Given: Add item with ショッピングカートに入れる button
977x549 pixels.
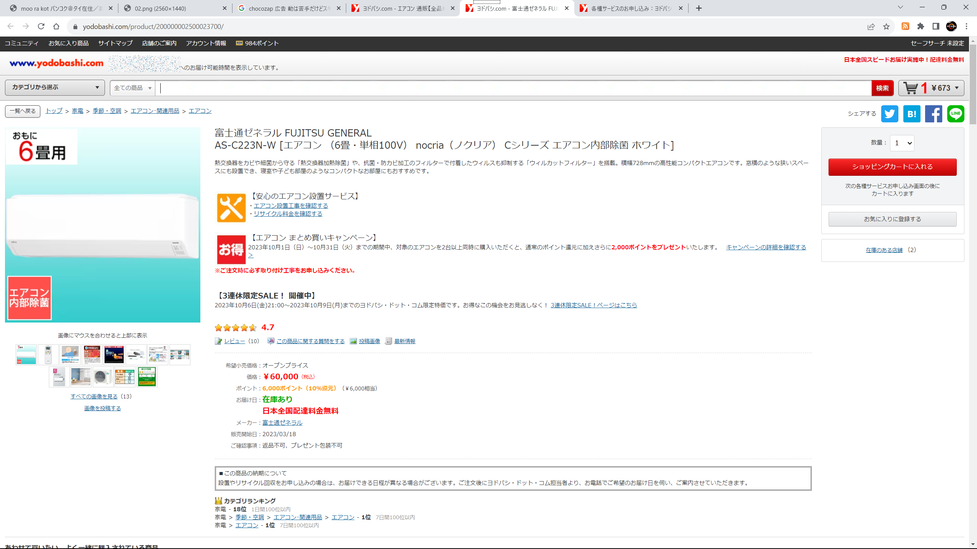Looking at the screenshot, I should 892,167.
